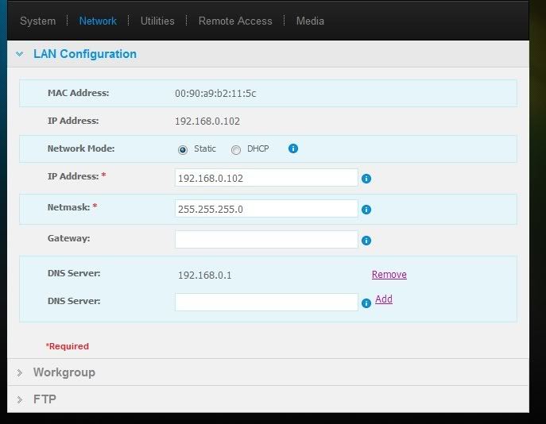Image resolution: width=546 pixels, height=424 pixels.
Task: Select the Network tab
Action: (98, 21)
